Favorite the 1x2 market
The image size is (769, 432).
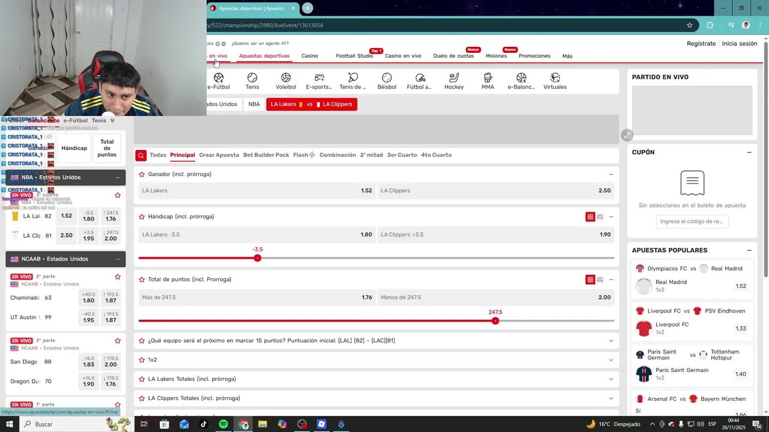[x=142, y=360]
